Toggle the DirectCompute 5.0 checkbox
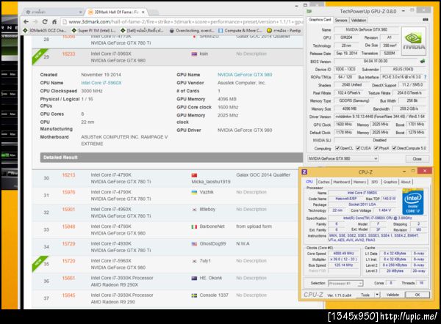The image size is (441, 324). (x=394, y=148)
